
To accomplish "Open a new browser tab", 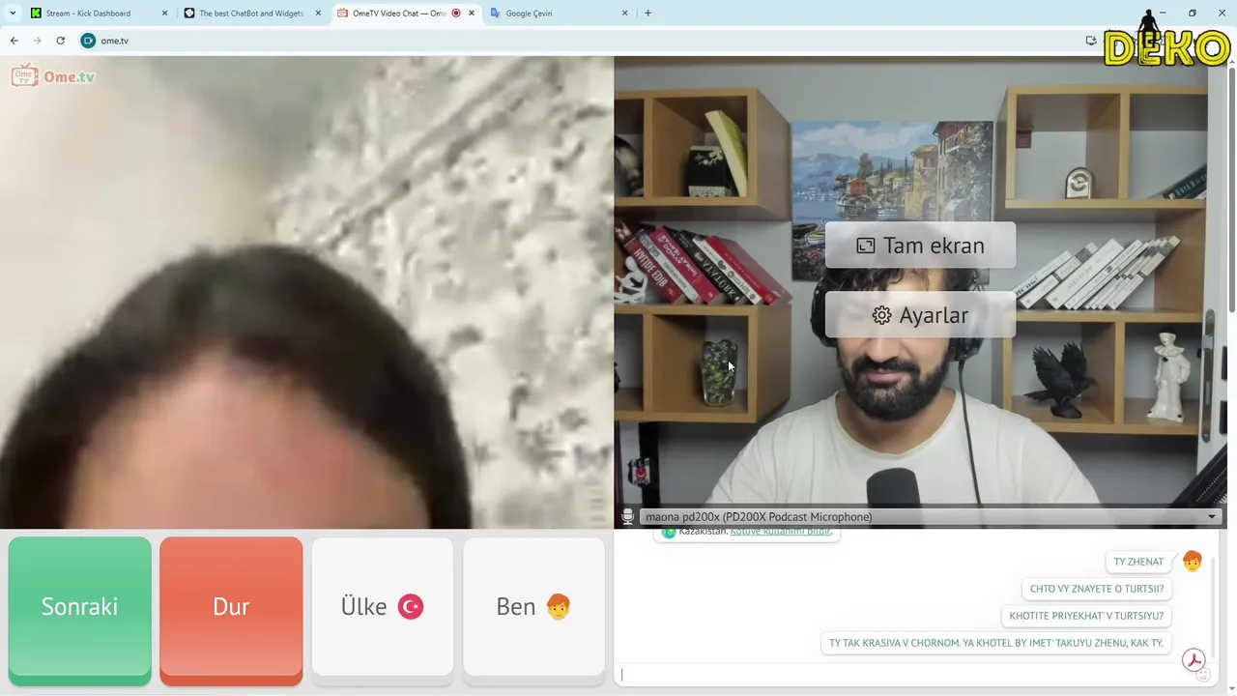I will [647, 14].
